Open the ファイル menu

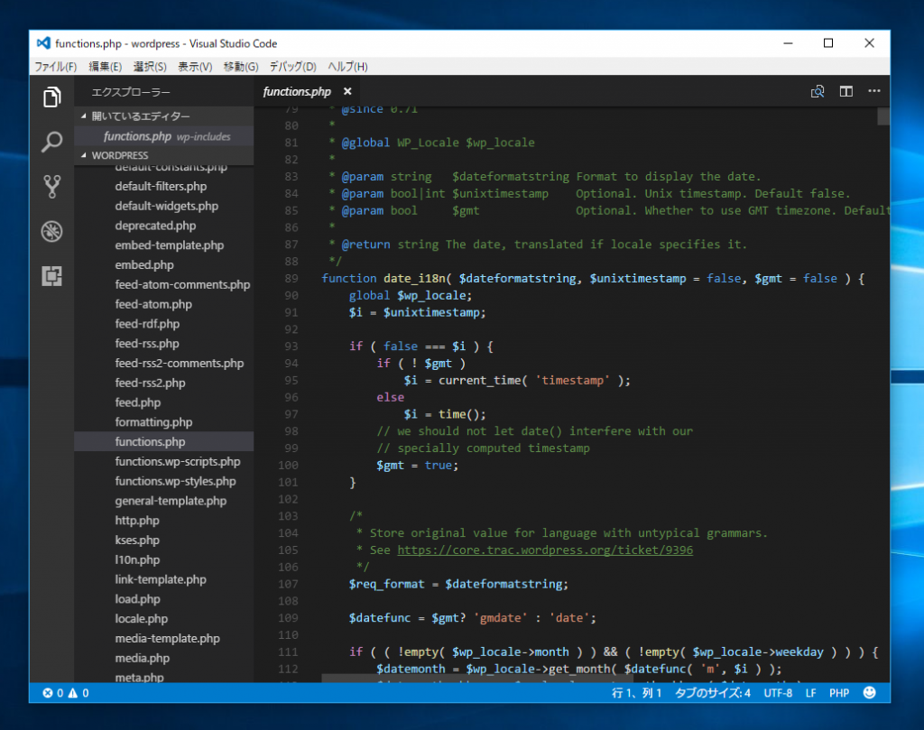54,66
